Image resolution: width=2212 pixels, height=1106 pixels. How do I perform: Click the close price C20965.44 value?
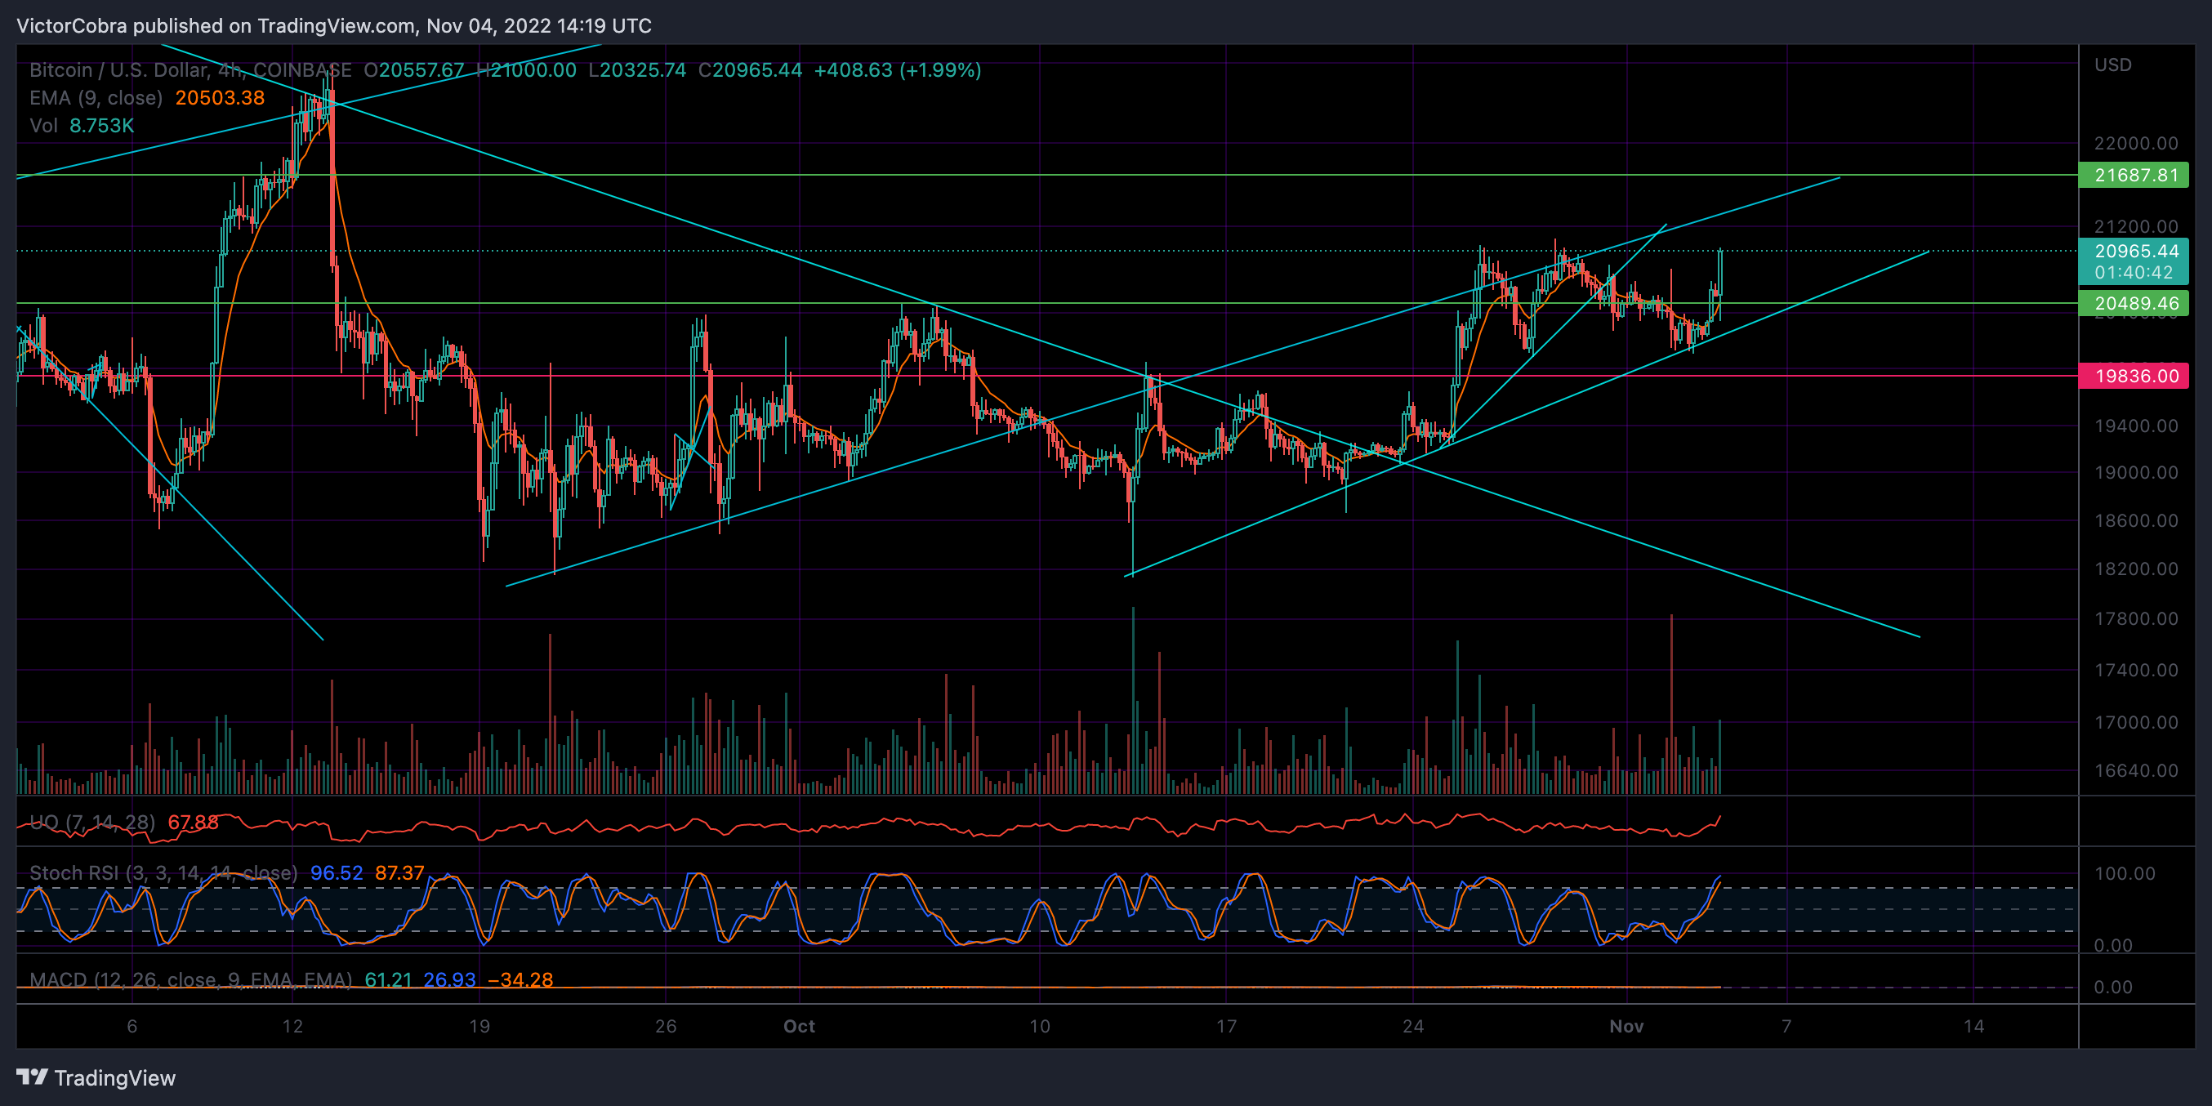coord(750,70)
